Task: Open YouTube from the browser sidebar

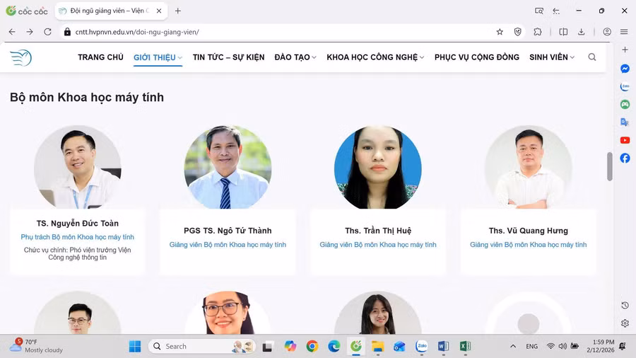Action: click(x=625, y=140)
